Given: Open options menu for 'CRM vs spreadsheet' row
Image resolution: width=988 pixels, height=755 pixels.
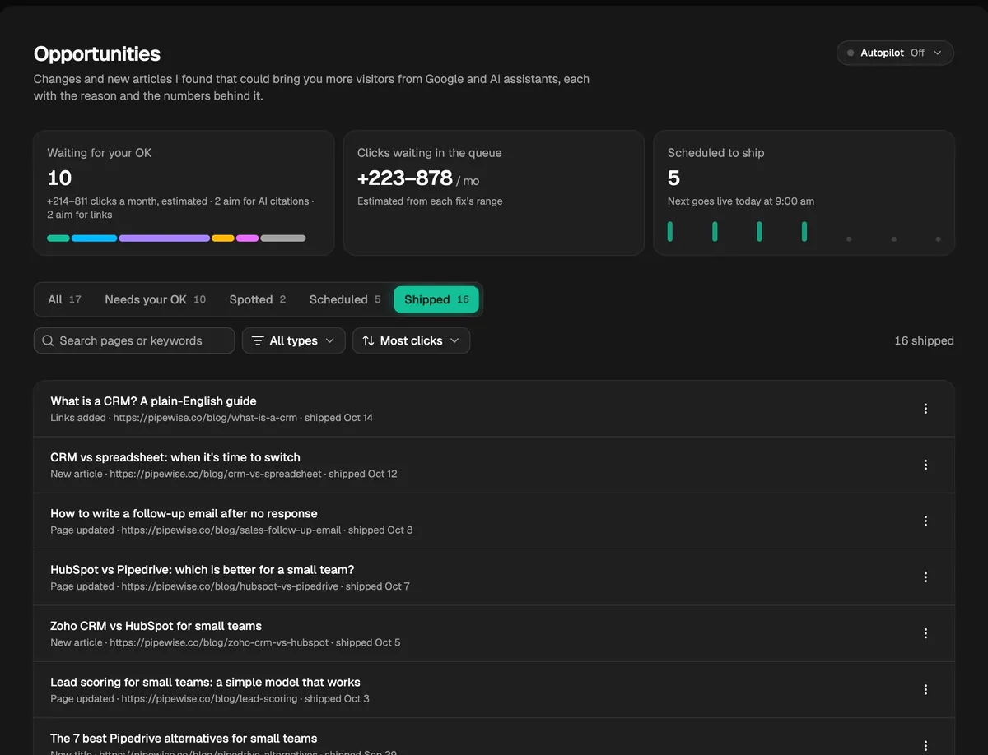Looking at the screenshot, I should pos(925,465).
